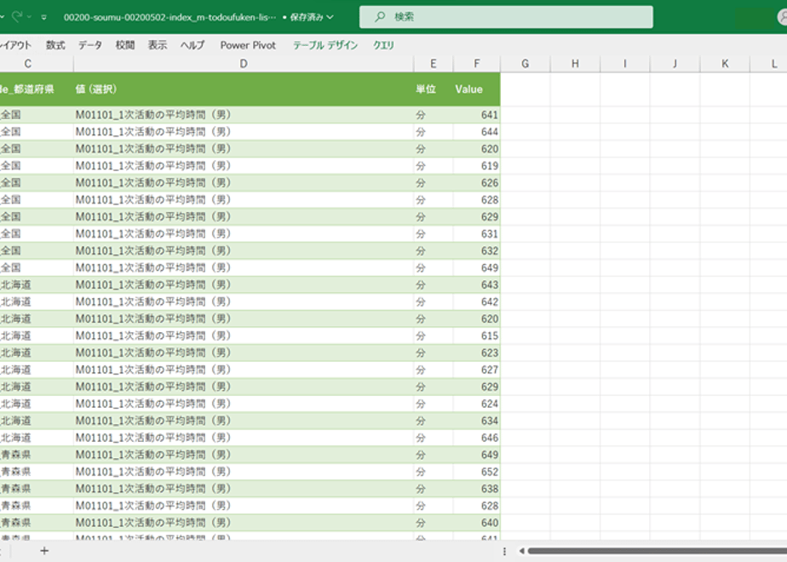Screen dimensions: 787x562
Task: Select the cell with value 638
Action: point(476,489)
